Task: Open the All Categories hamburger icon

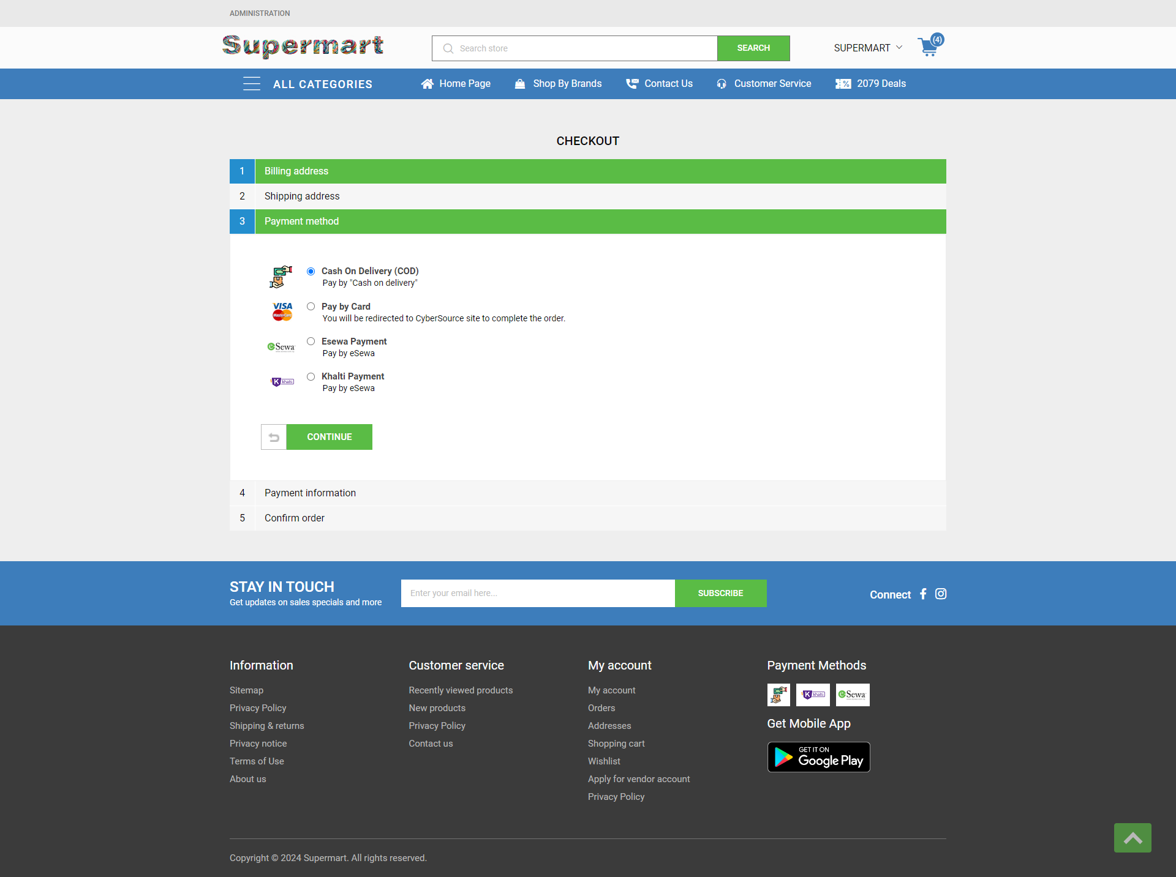Action: (251, 84)
